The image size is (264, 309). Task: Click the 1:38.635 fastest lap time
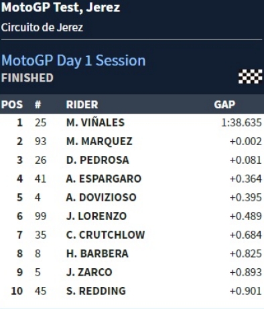[x=241, y=122]
